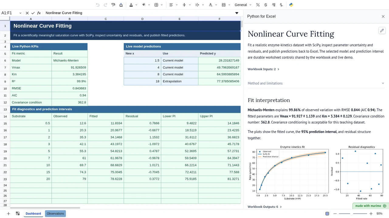Open the Python for Excel toolbar icon

[x=291, y=5]
